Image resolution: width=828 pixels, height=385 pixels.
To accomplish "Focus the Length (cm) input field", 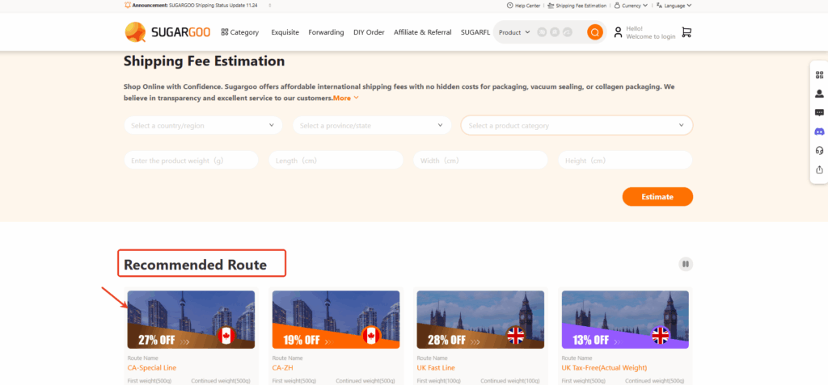I will (x=336, y=161).
